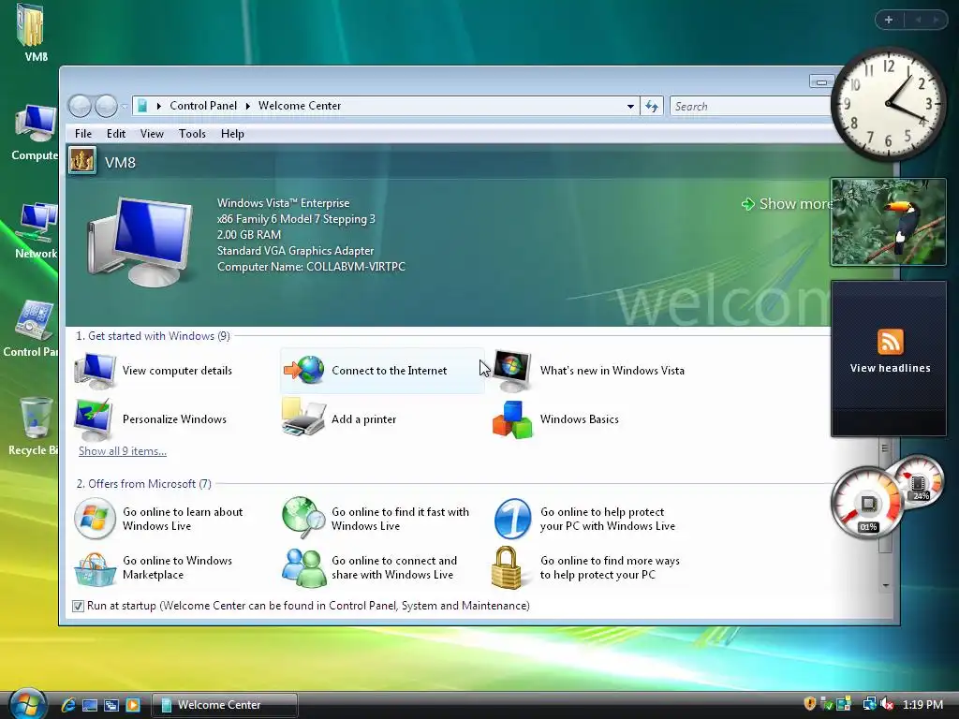Open Go online to help protect your PC with Windows Live

click(584, 519)
